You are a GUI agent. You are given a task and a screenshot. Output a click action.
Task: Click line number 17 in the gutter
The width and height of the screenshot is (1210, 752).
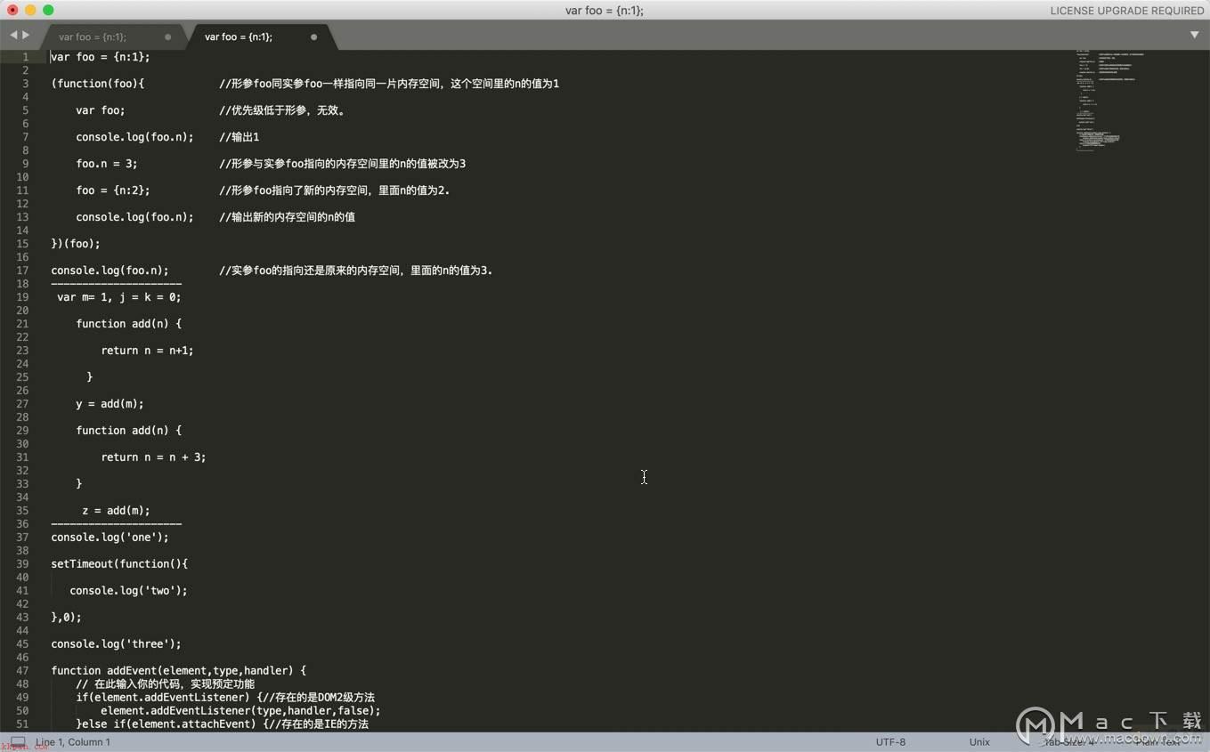[23, 271]
